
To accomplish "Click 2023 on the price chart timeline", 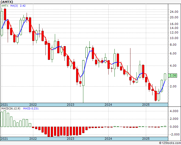I will tap(71, 105).
